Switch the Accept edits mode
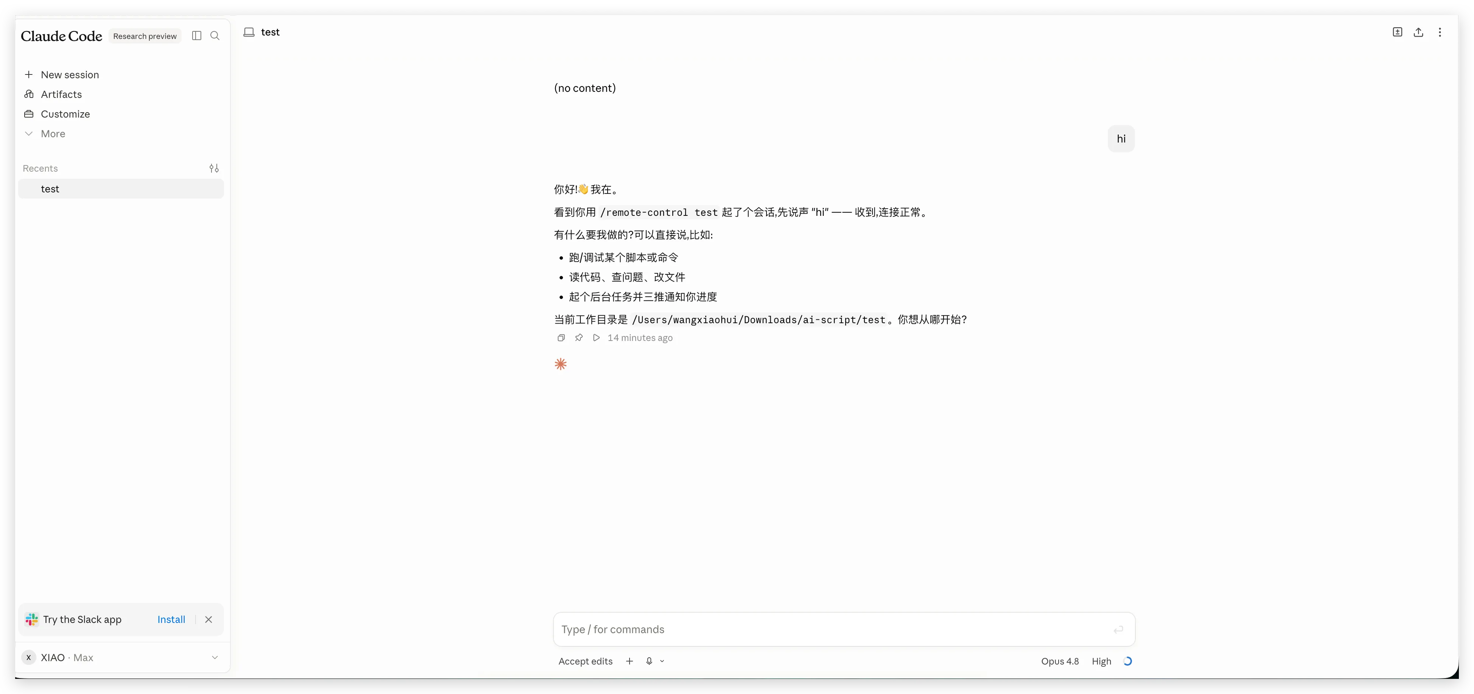The height and width of the screenshot is (694, 1474). [x=585, y=661]
